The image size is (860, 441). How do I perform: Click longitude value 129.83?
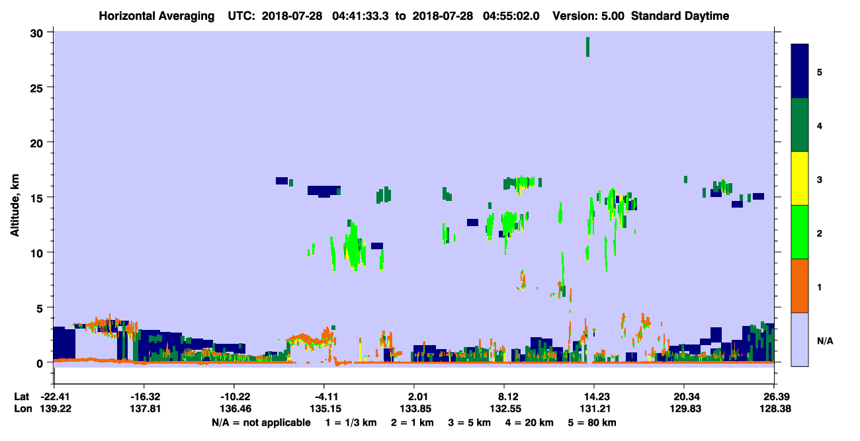[684, 409]
